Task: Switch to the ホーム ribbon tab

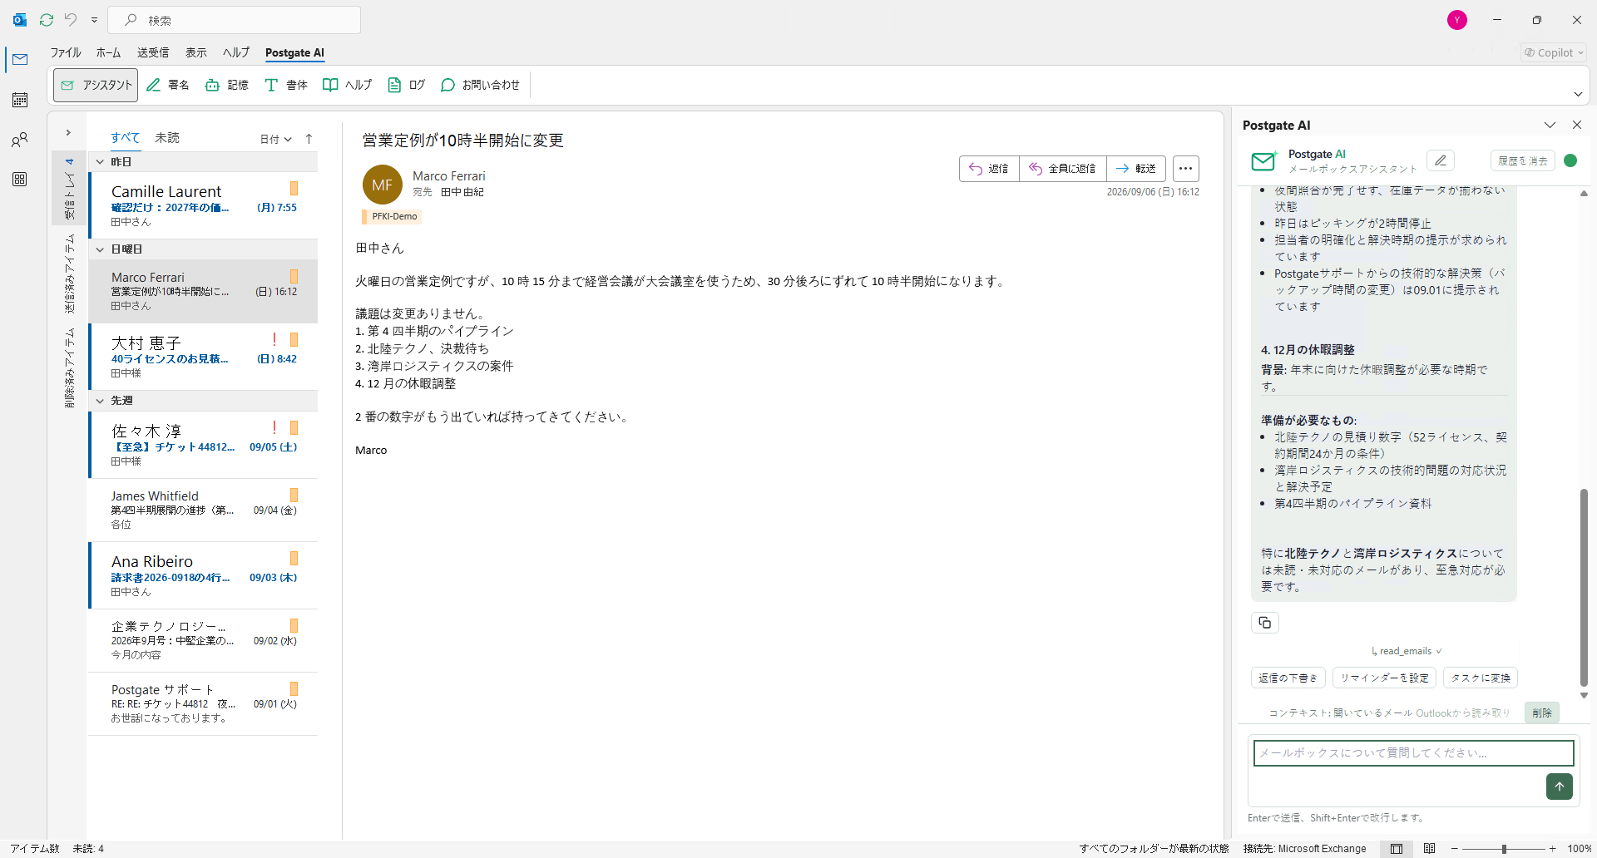Action: (108, 52)
